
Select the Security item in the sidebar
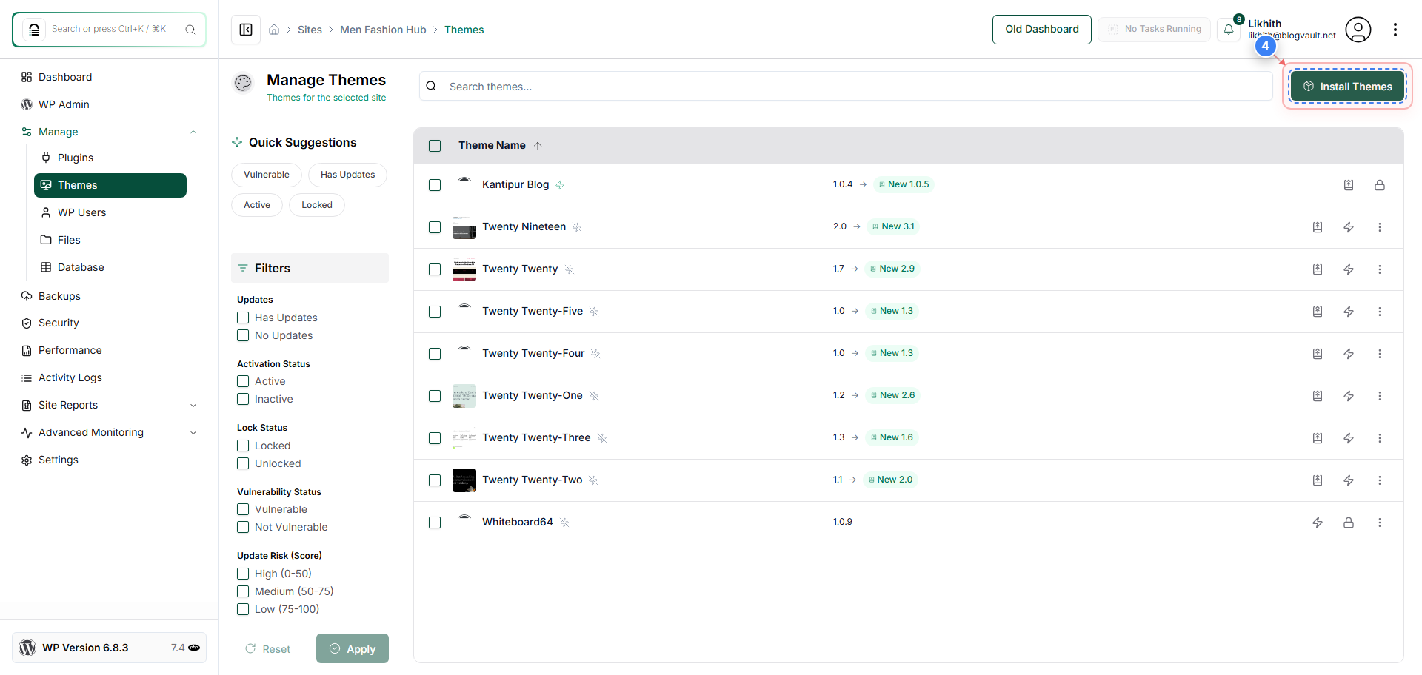(x=59, y=323)
